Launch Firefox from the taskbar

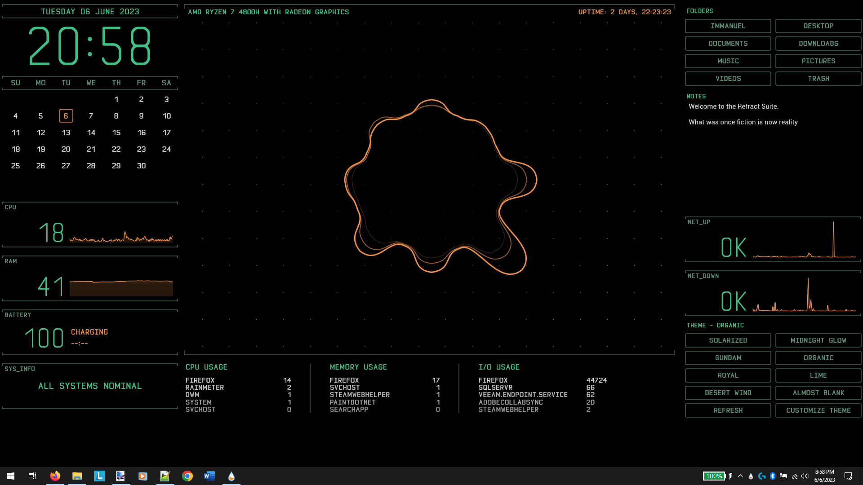55,476
